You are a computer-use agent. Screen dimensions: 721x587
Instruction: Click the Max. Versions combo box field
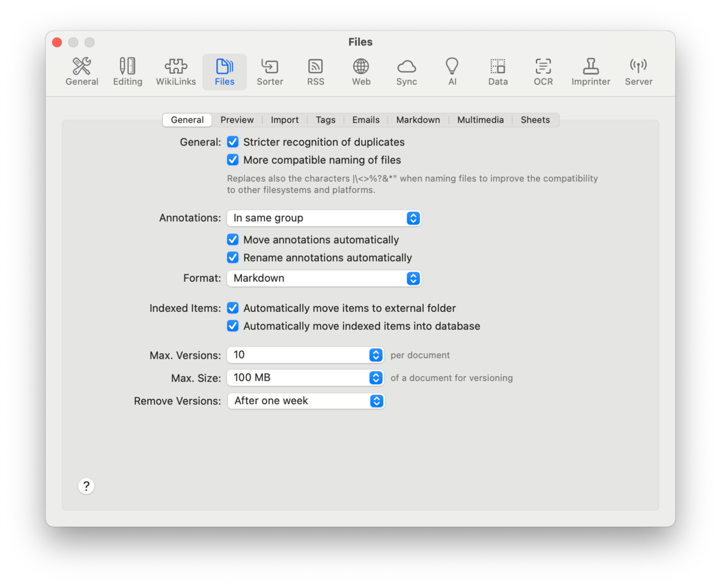coord(297,355)
